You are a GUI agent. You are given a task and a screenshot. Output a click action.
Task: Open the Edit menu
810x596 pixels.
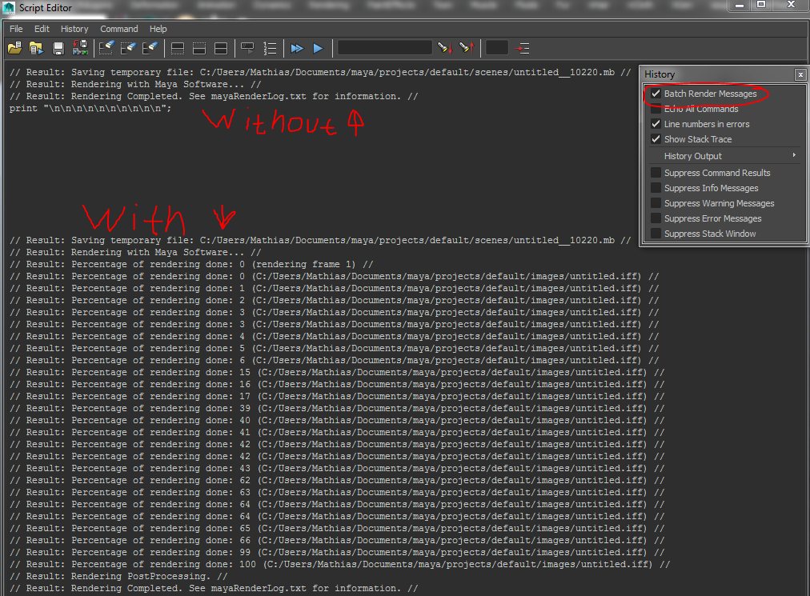click(x=42, y=29)
